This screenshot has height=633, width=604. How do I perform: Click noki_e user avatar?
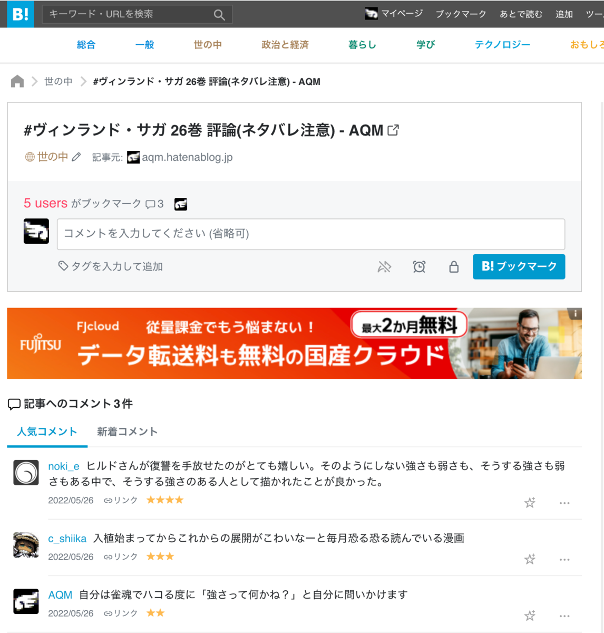(x=26, y=473)
